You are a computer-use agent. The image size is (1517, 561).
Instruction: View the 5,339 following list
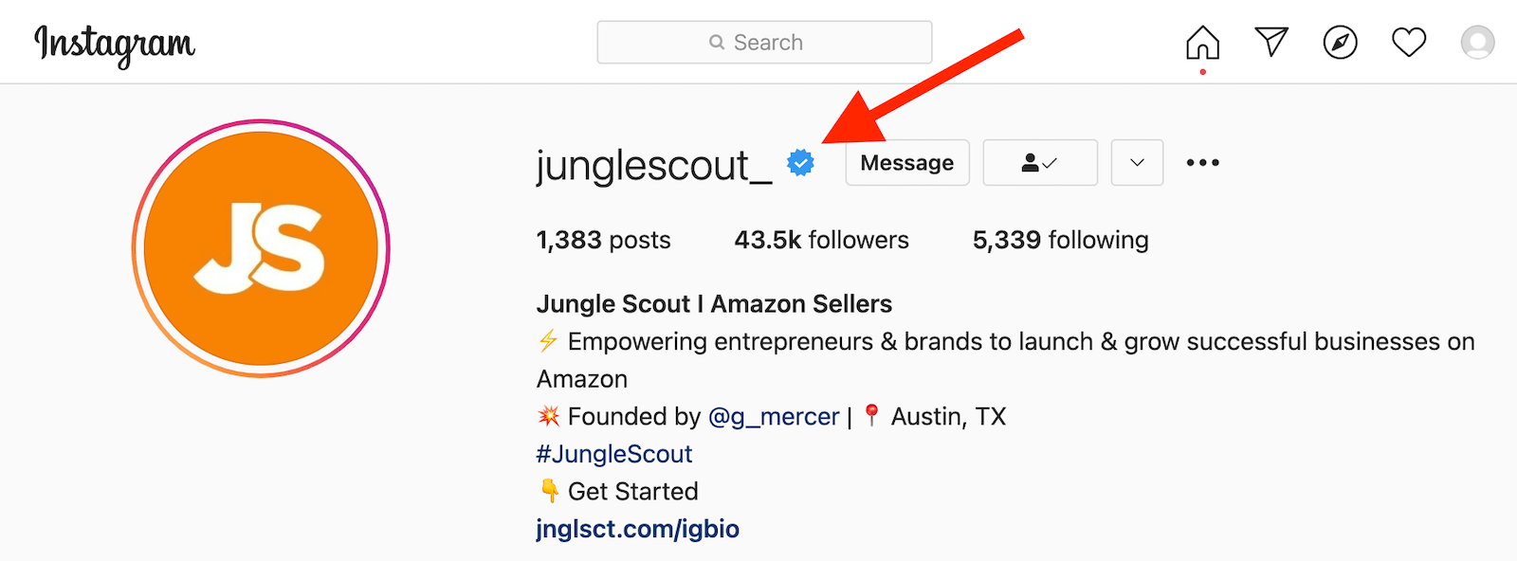[1060, 240]
